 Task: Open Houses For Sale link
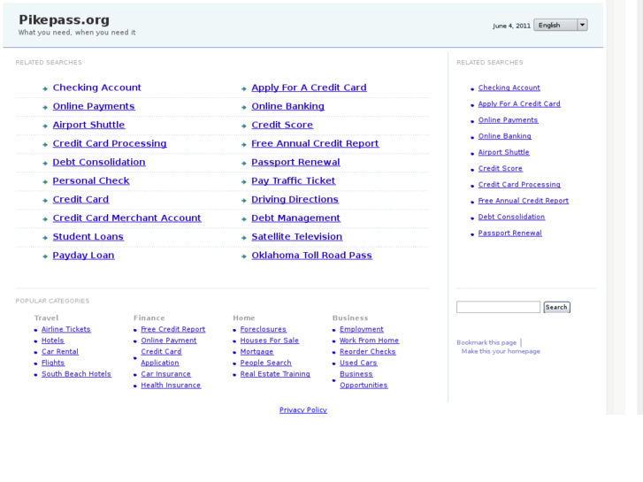pos(270,340)
